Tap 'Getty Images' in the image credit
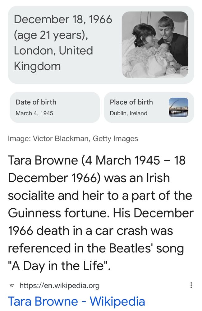Screen dimensions: 202x311 click(x=115, y=139)
